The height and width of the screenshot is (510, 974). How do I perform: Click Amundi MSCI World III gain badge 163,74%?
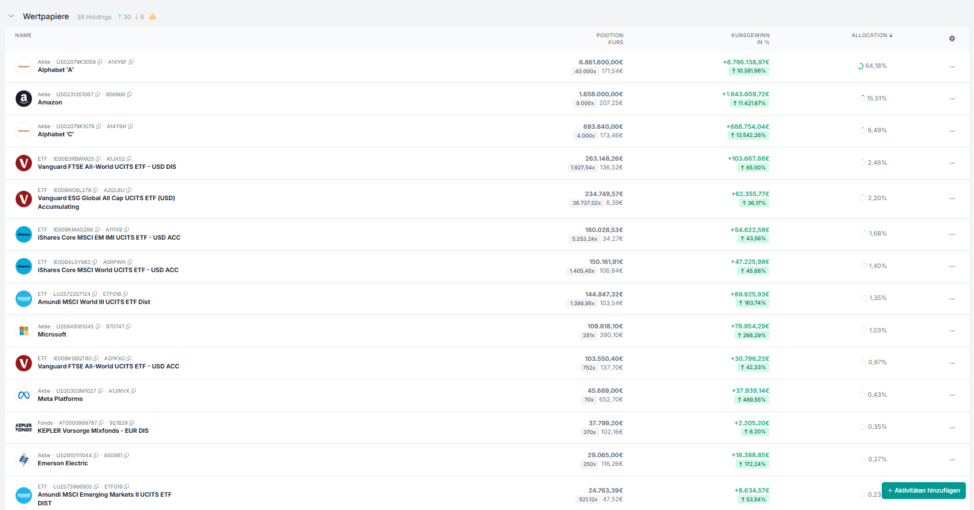click(x=752, y=303)
